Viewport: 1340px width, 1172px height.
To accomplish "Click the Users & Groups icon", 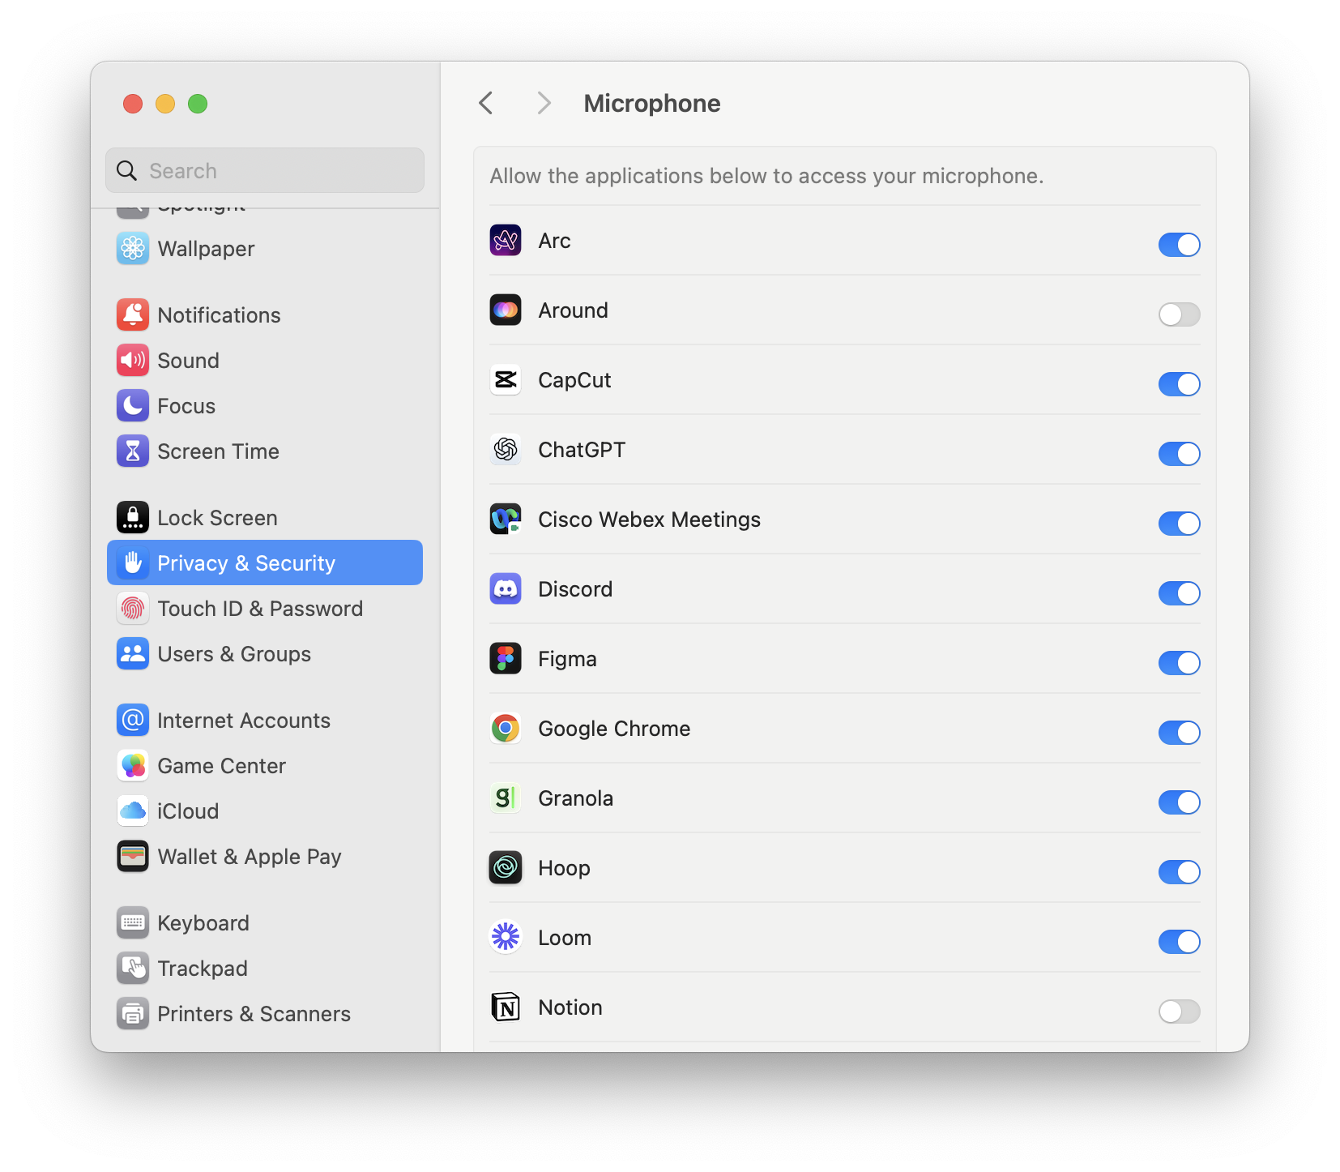I will click(x=133, y=654).
